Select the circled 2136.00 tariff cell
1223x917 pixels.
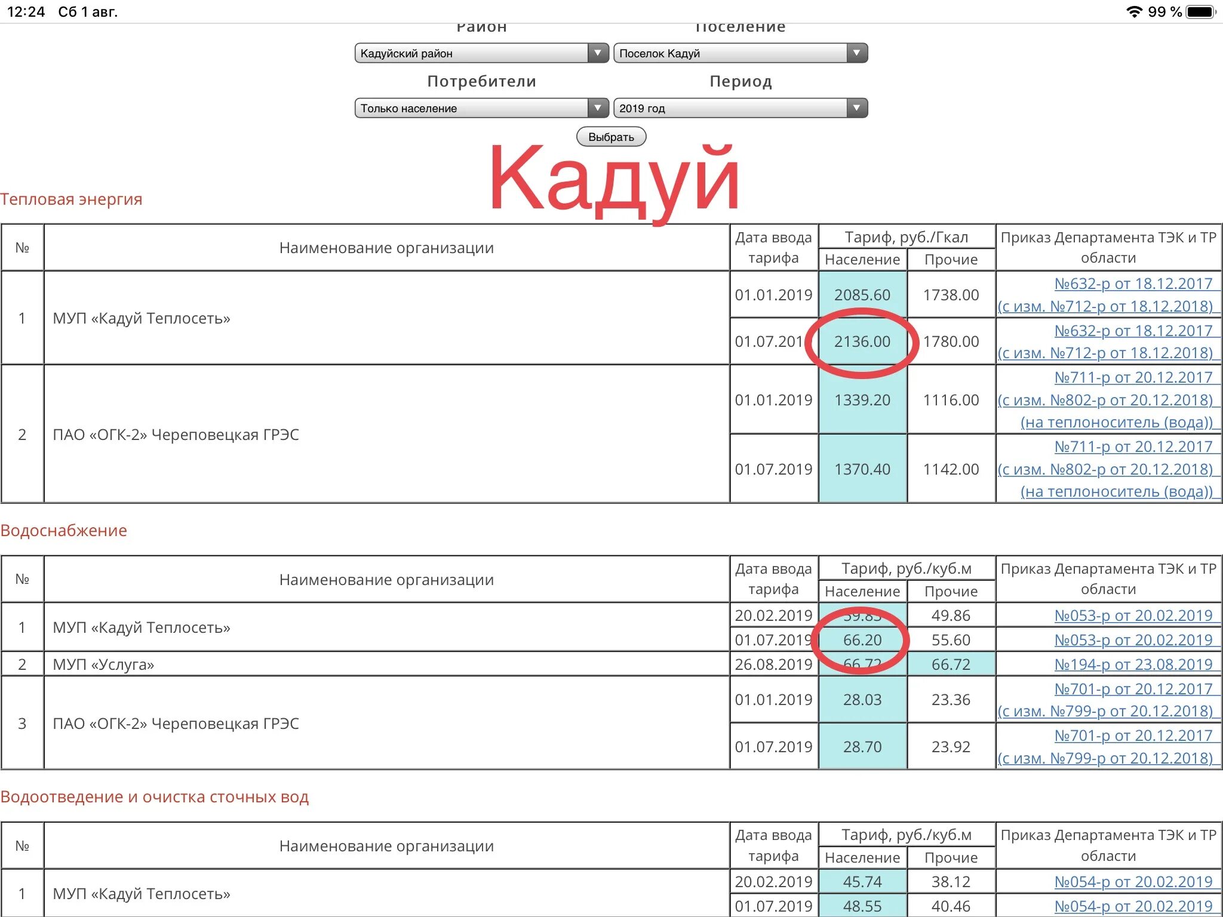pyautogui.click(x=862, y=341)
